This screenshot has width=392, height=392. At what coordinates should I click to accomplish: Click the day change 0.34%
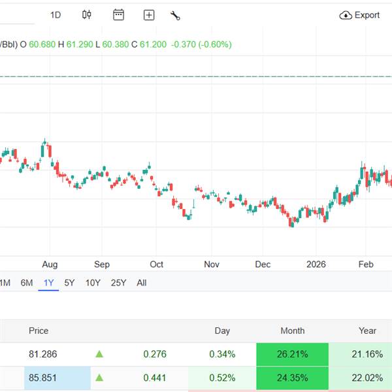[222, 354]
